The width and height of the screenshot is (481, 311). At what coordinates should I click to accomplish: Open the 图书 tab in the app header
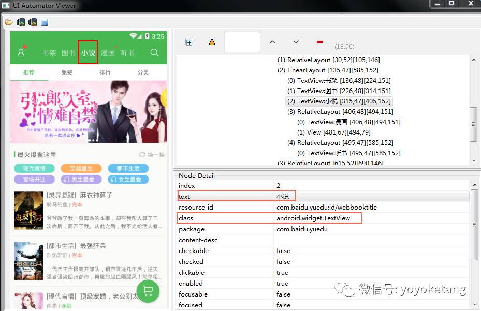[x=69, y=53]
